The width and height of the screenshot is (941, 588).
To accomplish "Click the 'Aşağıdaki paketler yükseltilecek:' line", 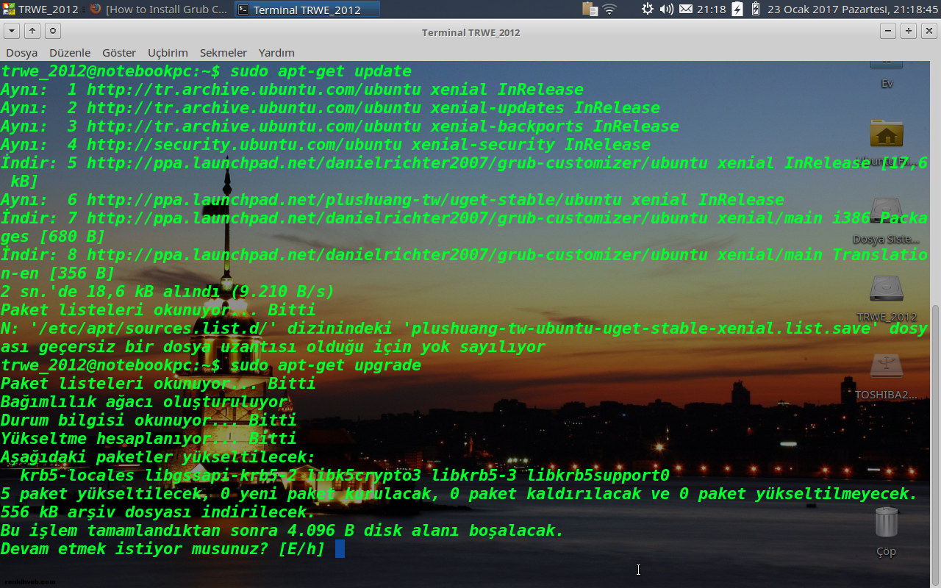I will 158,457.
